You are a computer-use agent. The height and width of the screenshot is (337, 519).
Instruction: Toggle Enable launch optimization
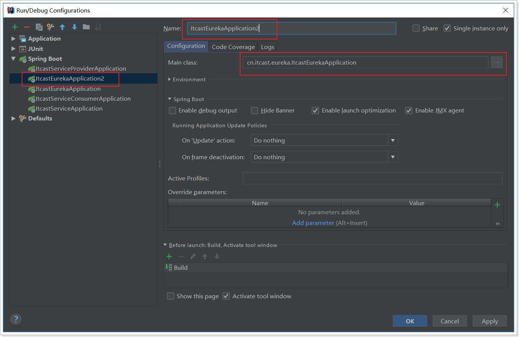[x=315, y=111]
